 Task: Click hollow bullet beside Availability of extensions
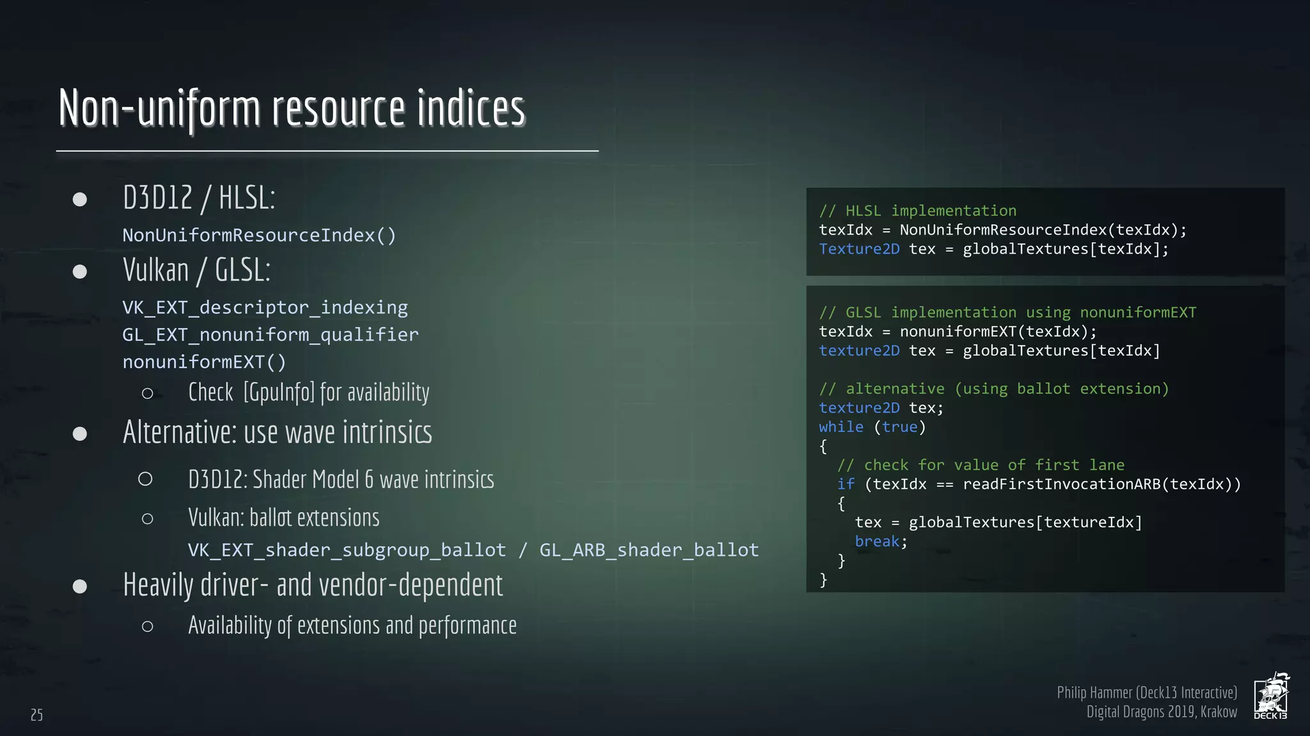148,627
